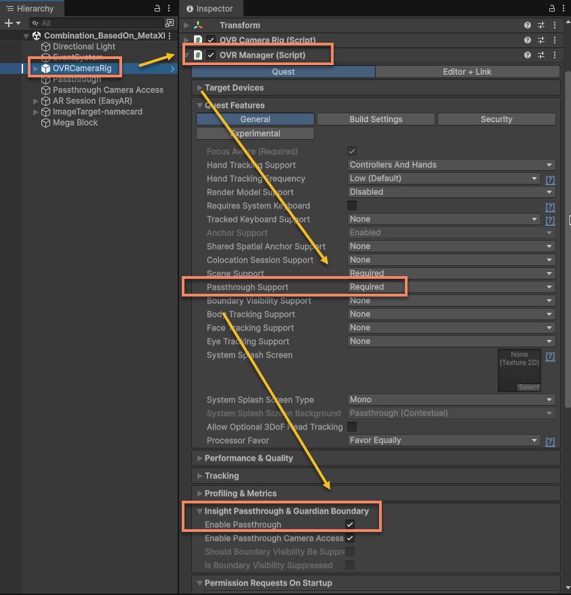This screenshot has height=595, width=571.
Task: Open help link for Requires System Keyboard
Action: coord(550,206)
